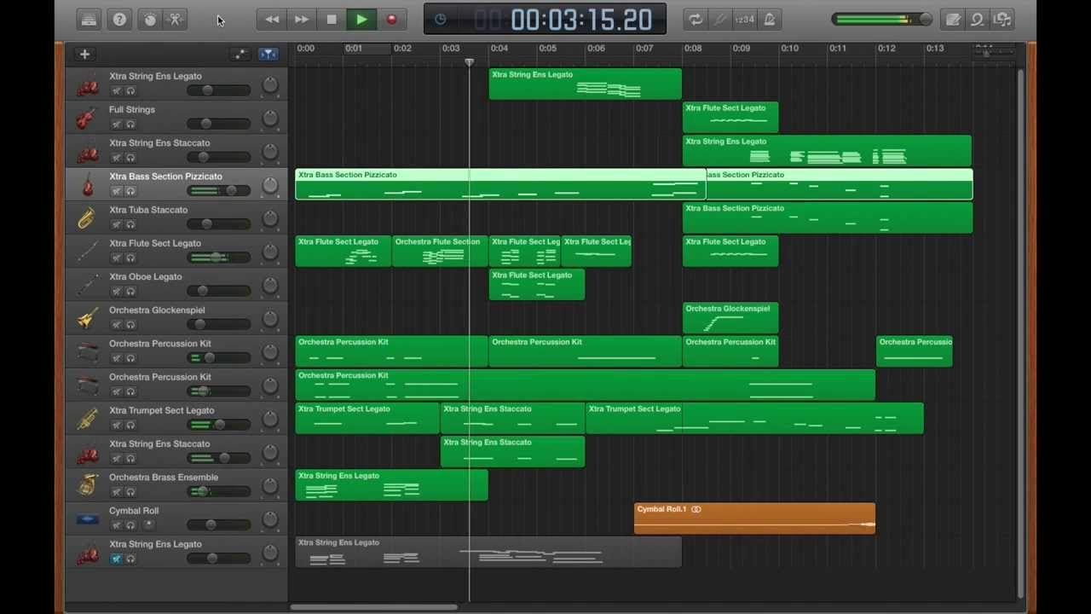Select the Orchestra Brass Ensemble track name
1091x614 pixels.
click(x=164, y=478)
